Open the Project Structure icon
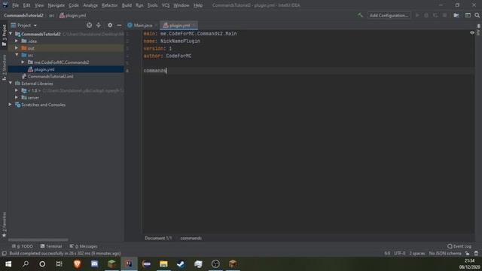This screenshot has height=271, width=482. [x=456, y=15]
